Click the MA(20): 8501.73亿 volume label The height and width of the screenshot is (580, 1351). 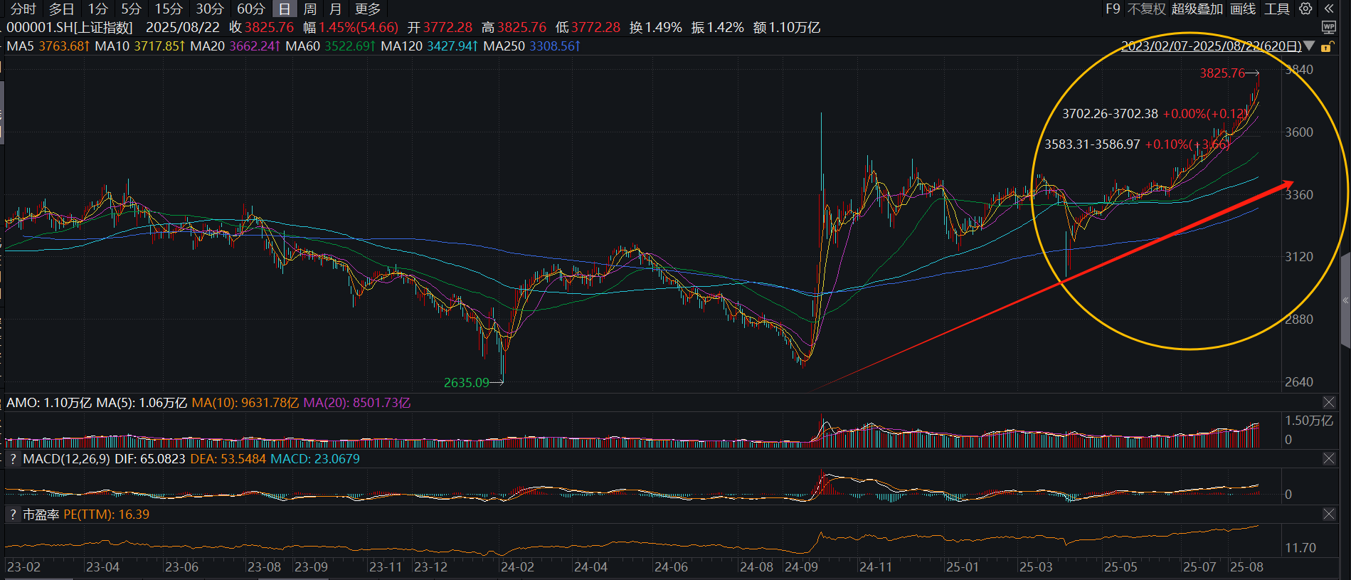(x=356, y=403)
